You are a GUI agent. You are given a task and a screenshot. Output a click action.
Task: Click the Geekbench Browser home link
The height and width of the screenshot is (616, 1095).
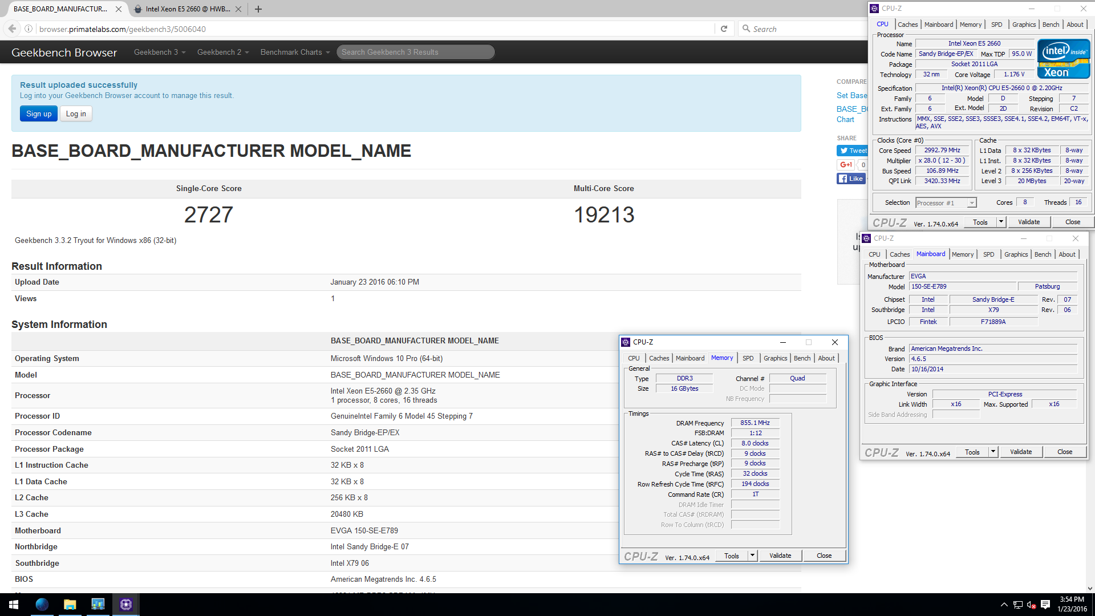(64, 52)
